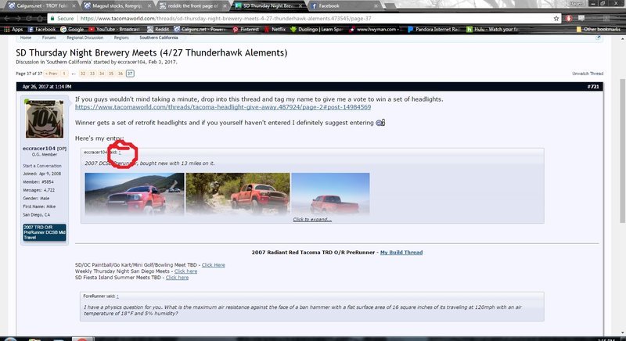This screenshot has width=626, height=341.
Task: Open post permalink #721
Action: 593,87
